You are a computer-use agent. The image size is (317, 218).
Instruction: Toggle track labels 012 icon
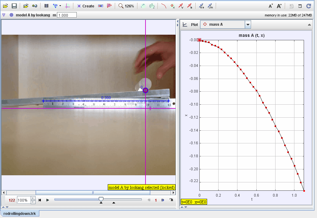click(152, 6)
